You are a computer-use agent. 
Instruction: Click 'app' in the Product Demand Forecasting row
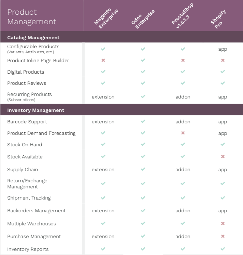(x=223, y=134)
